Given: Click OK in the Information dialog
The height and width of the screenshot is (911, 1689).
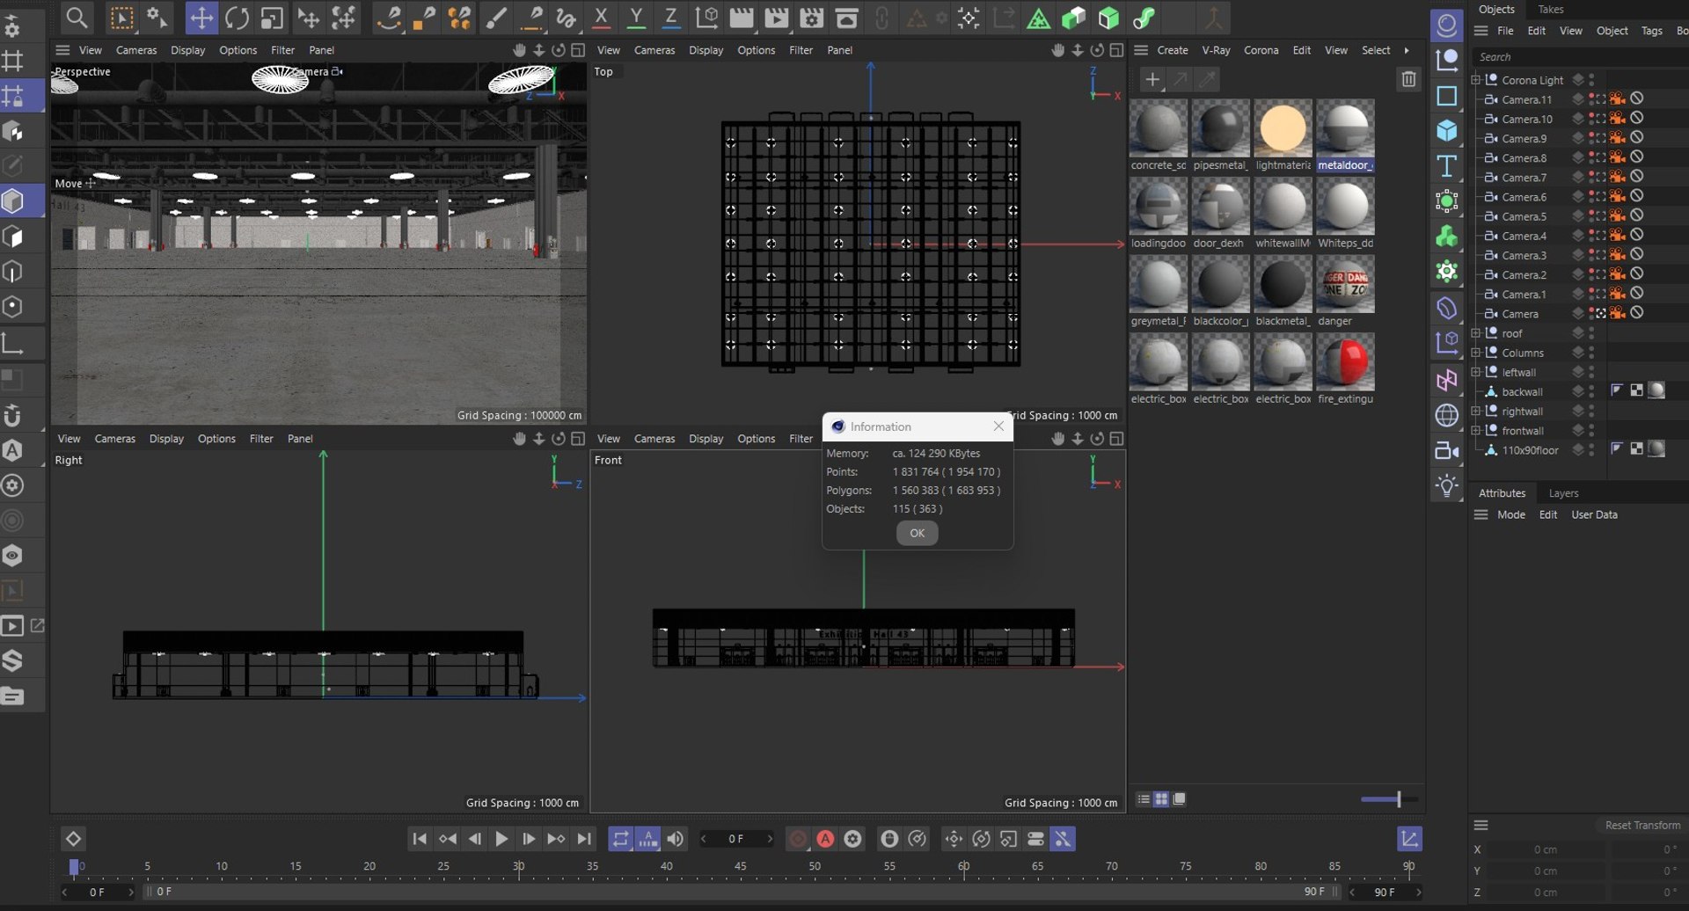Looking at the screenshot, I should pyautogui.click(x=917, y=533).
